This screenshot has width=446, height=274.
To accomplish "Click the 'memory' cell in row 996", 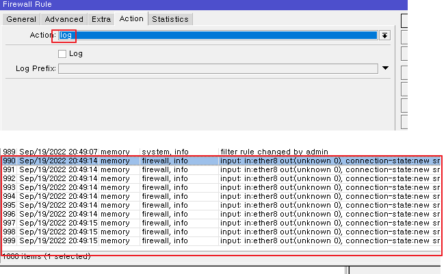I will [115, 214].
